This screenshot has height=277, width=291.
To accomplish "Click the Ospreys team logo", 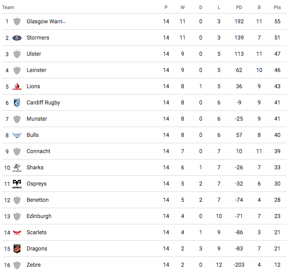I will click(x=17, y=184).
